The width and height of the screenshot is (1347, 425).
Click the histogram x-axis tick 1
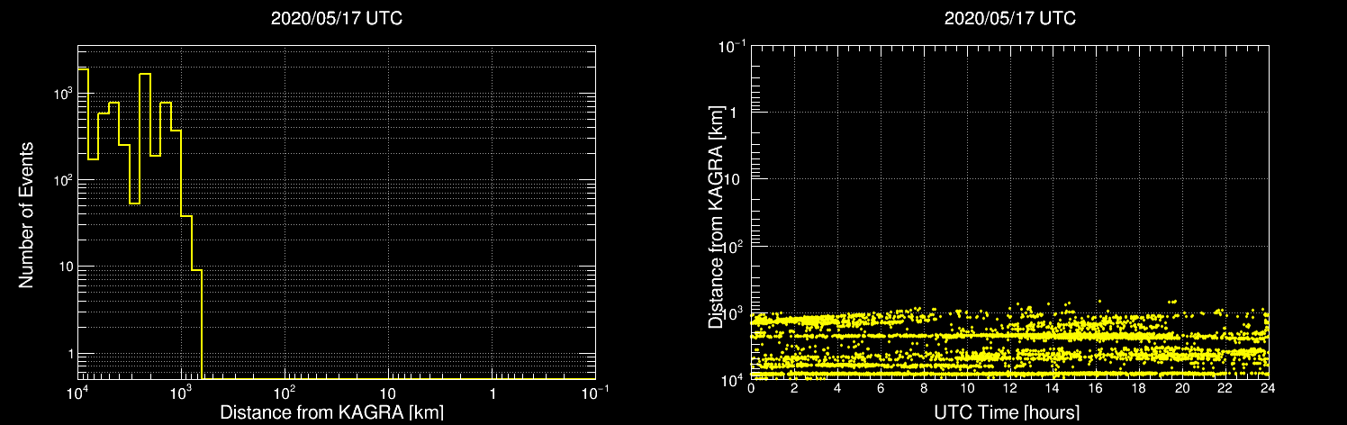[x=492, y=394]
